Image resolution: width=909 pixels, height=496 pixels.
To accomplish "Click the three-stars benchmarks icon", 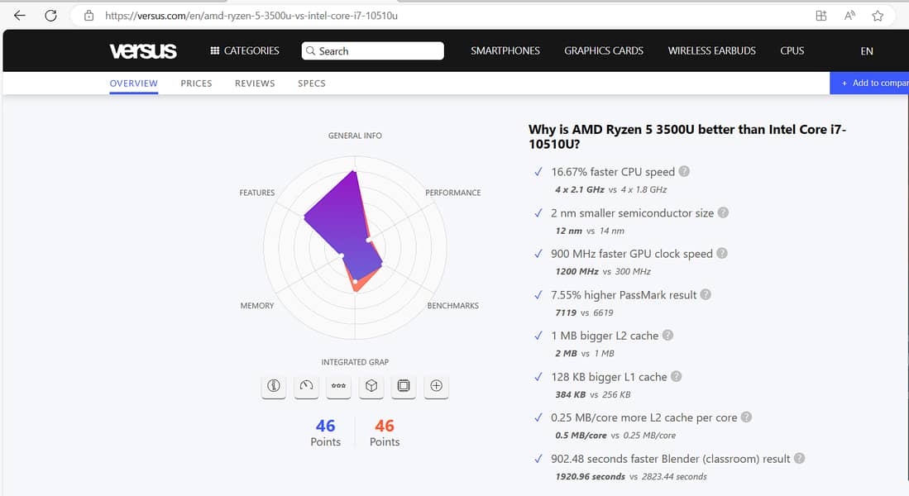I will 338,386.
